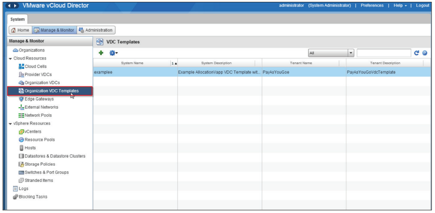Switch to Manage & Monitor view
This screenshot has height=213, width=435.
(54, 30)
